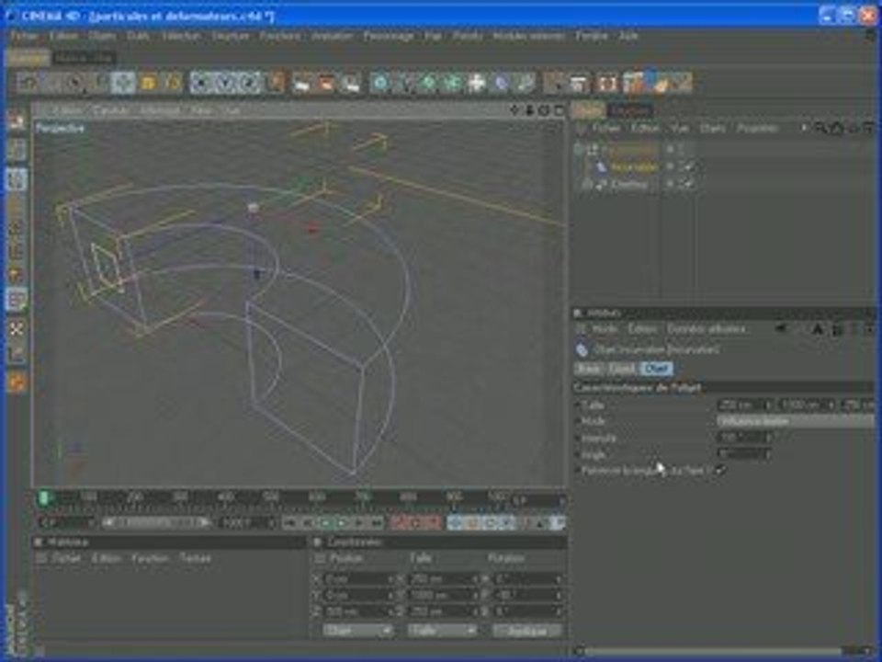882x662 pixels.
Task: Toggle the keep-length-on-Y-axis checkbox
Action: pos(720,470)
